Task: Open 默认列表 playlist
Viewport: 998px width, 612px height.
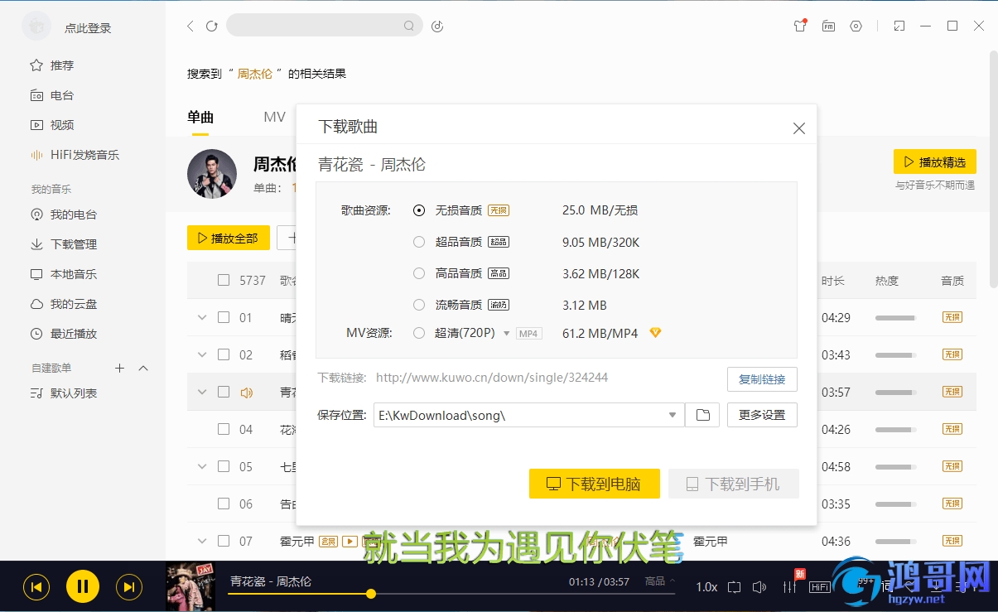Action: (64, 393)
